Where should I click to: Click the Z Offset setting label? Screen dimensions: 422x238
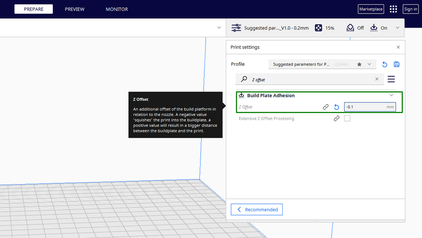click(246, 107)
